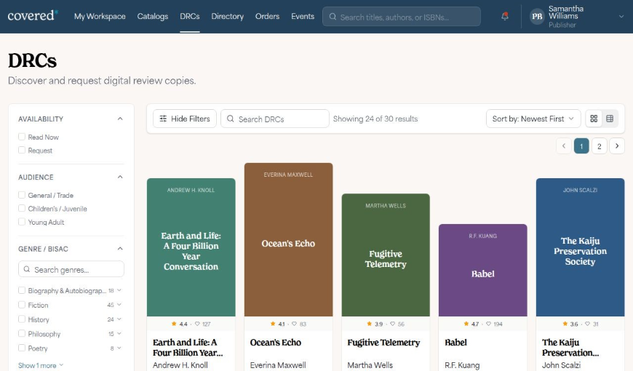This screenshot has height=371, width=633.
Task: Click heart icon on Babel card
Action: click(x=488, y=324)
